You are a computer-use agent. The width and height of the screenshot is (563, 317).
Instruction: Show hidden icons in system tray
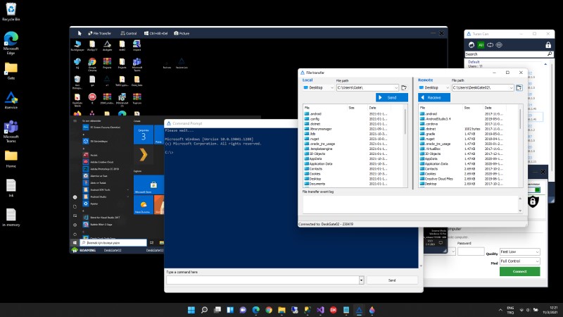[x=500, y=310]
